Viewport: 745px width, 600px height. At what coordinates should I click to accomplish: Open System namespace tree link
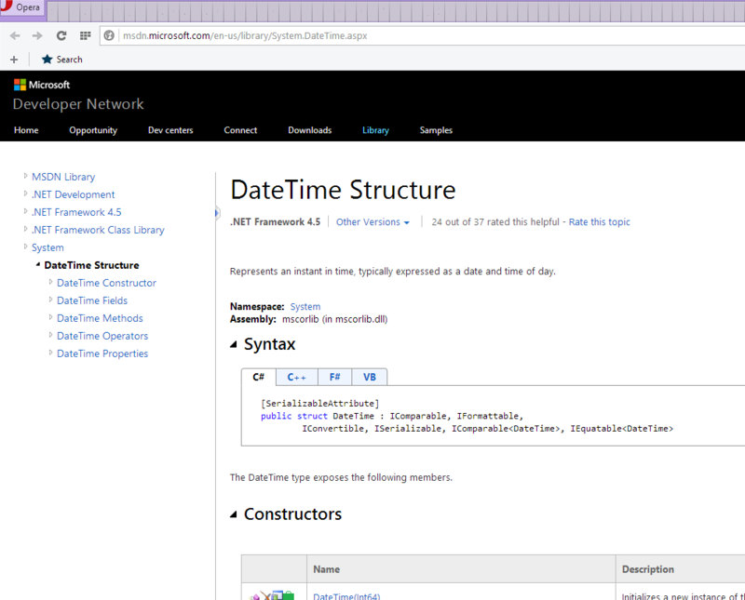[47, 247]
